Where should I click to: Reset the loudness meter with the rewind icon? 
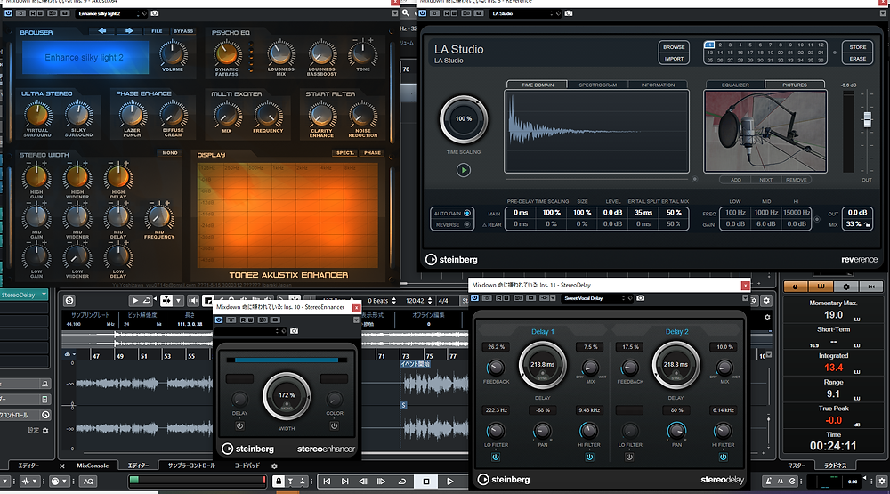pyautogui.click(x=871, y=287)
